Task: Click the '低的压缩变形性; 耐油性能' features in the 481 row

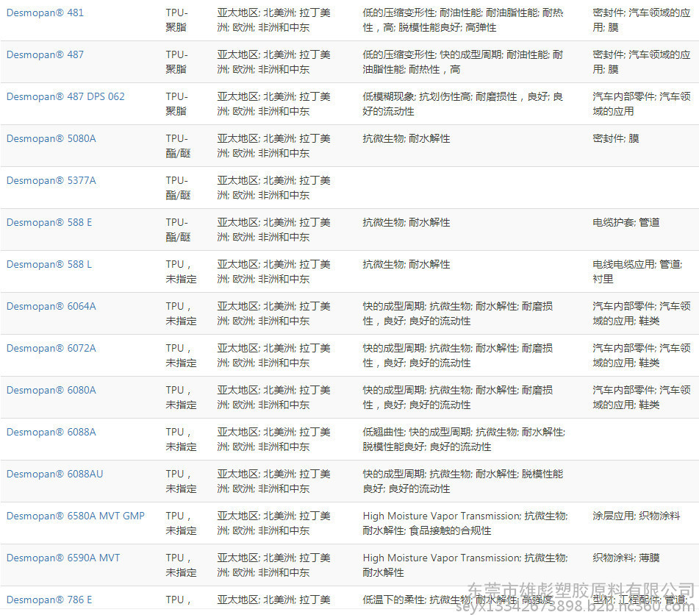Action: click(x=463, y=20)
